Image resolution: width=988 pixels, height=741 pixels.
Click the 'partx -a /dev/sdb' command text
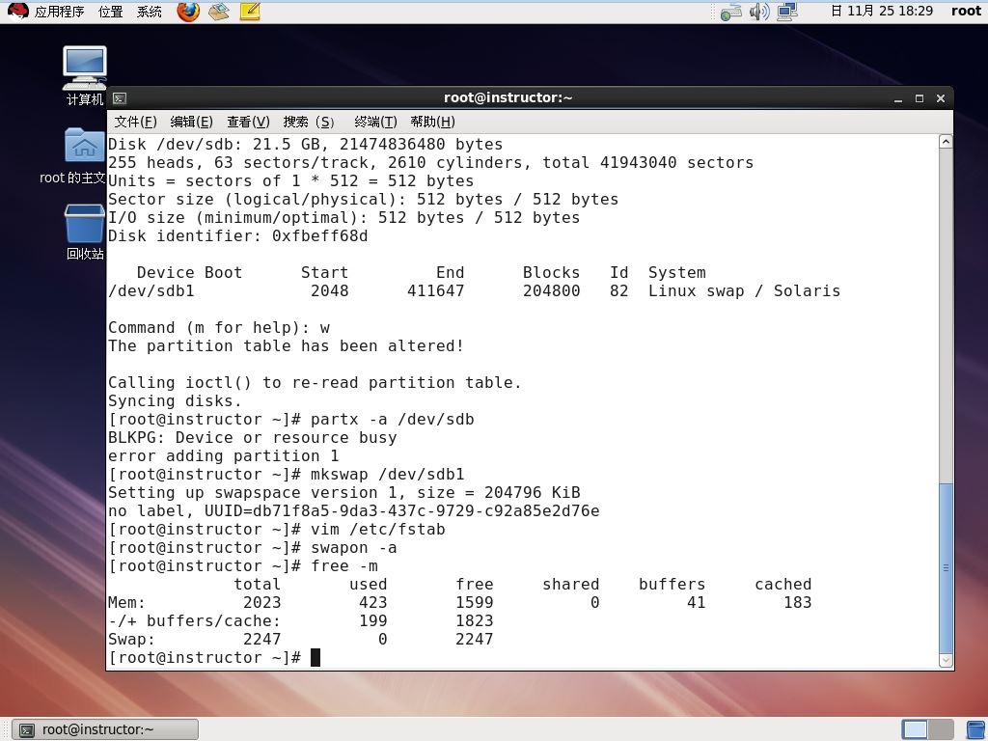click(x=392, y=419)
